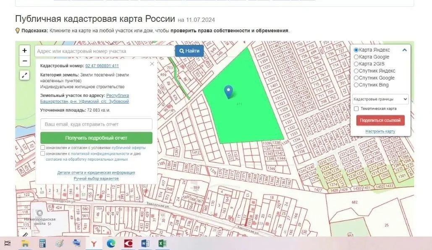Check agreement with публичной оферты terms
The image size is (432, 250).
tap(43, 148)
